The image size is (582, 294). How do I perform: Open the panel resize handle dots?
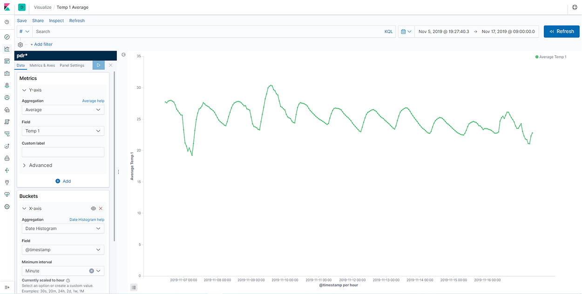click(x=118, y=172)
